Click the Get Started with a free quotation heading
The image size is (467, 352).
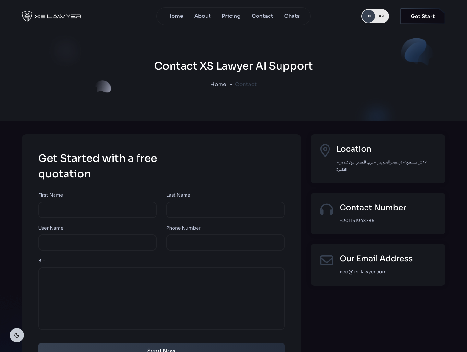[98, 166]
